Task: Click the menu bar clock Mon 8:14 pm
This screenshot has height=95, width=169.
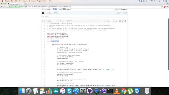Action: coord(157,1)
